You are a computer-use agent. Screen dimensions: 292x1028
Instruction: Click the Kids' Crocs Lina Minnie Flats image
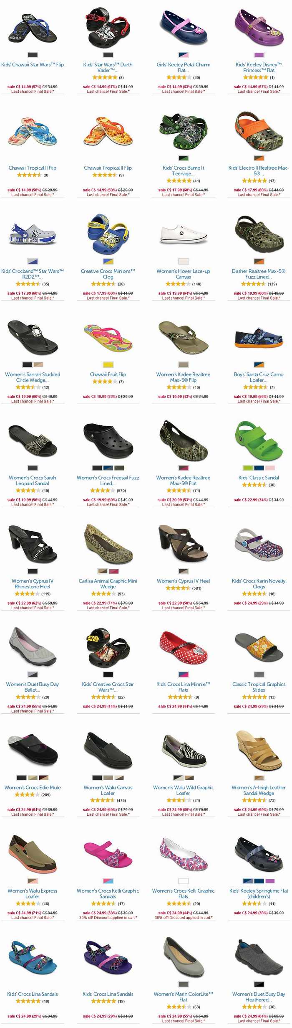(x=184, y=647)
